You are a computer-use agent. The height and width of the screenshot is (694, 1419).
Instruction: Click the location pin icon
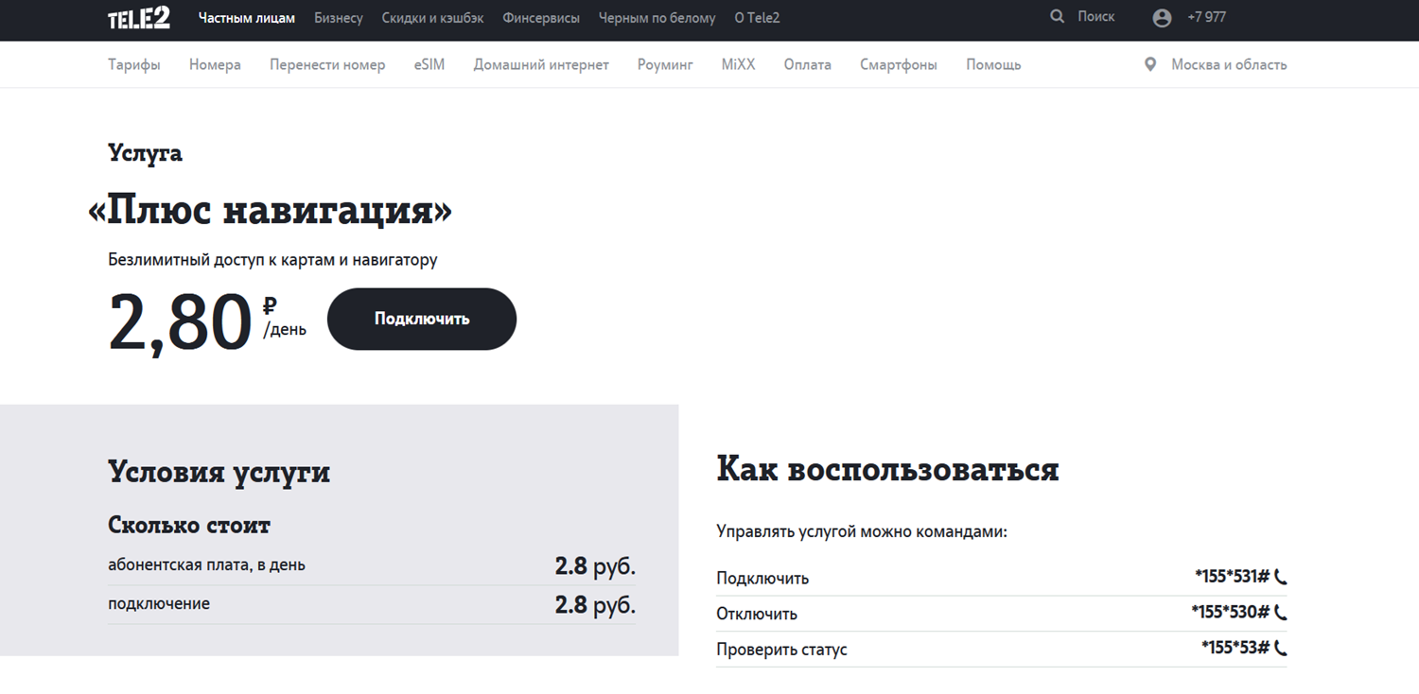click(1150, 64)
